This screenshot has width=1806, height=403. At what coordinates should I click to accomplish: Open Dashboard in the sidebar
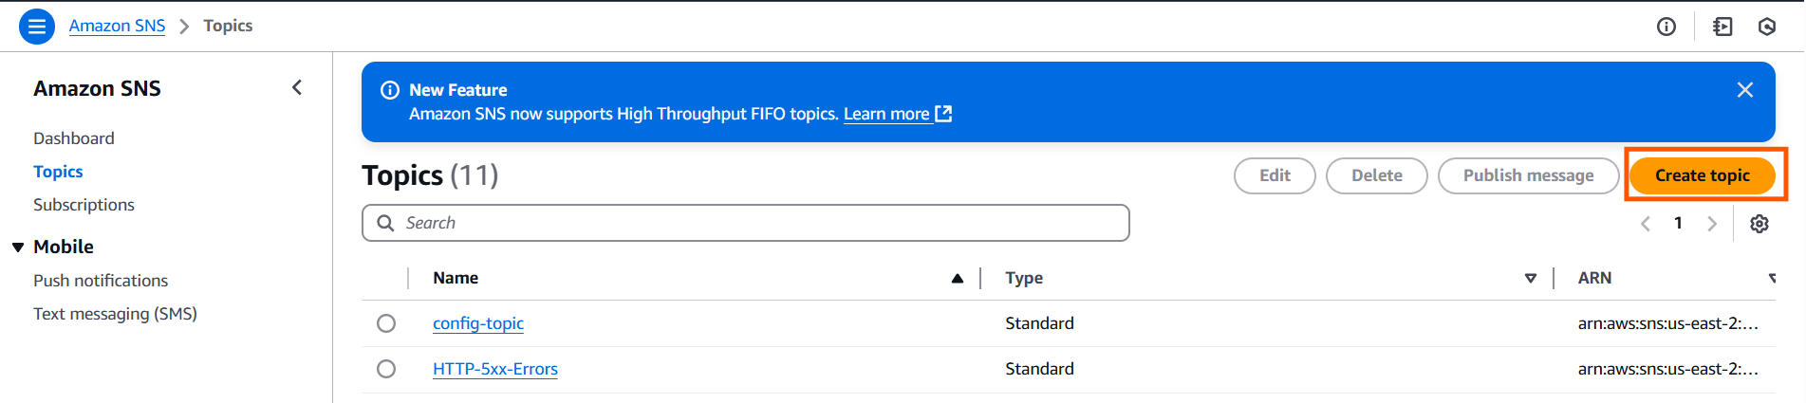[x=74, y=138]
